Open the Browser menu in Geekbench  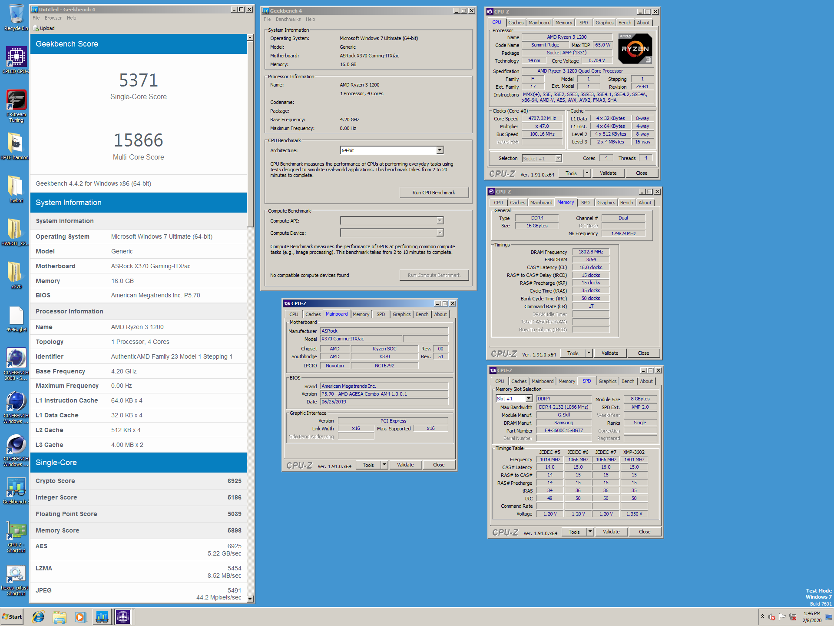click(x=53, y=18)
